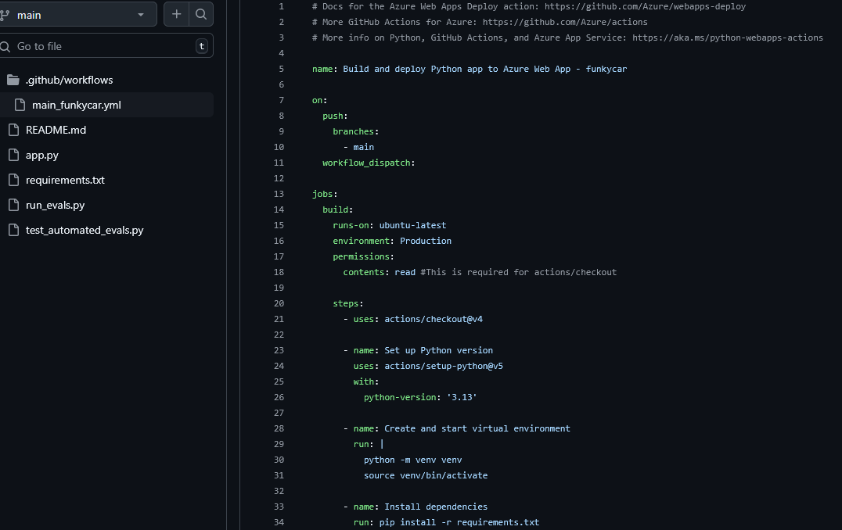The image size is (842, 530).
Task: Click the '3.13' python-version value
Action: point(462,397)
